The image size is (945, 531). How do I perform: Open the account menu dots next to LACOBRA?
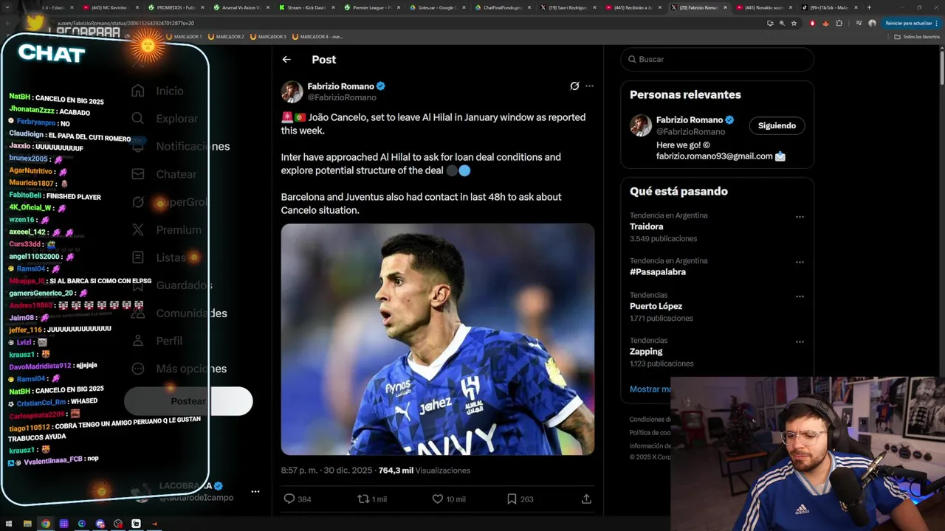click(x=255, y=491)
